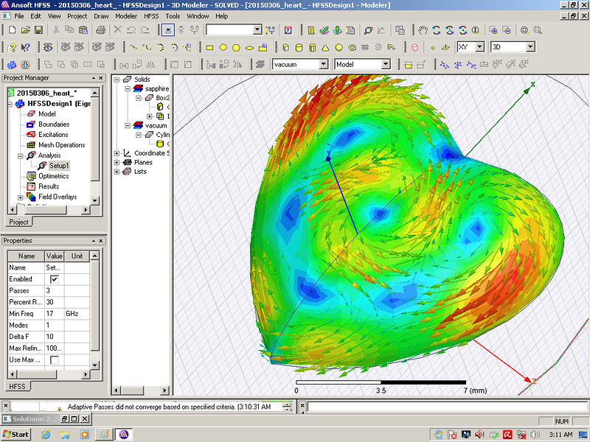590x442 pixels.
Task: Expand the Field Overlays tree node
Action: (21, 197)
